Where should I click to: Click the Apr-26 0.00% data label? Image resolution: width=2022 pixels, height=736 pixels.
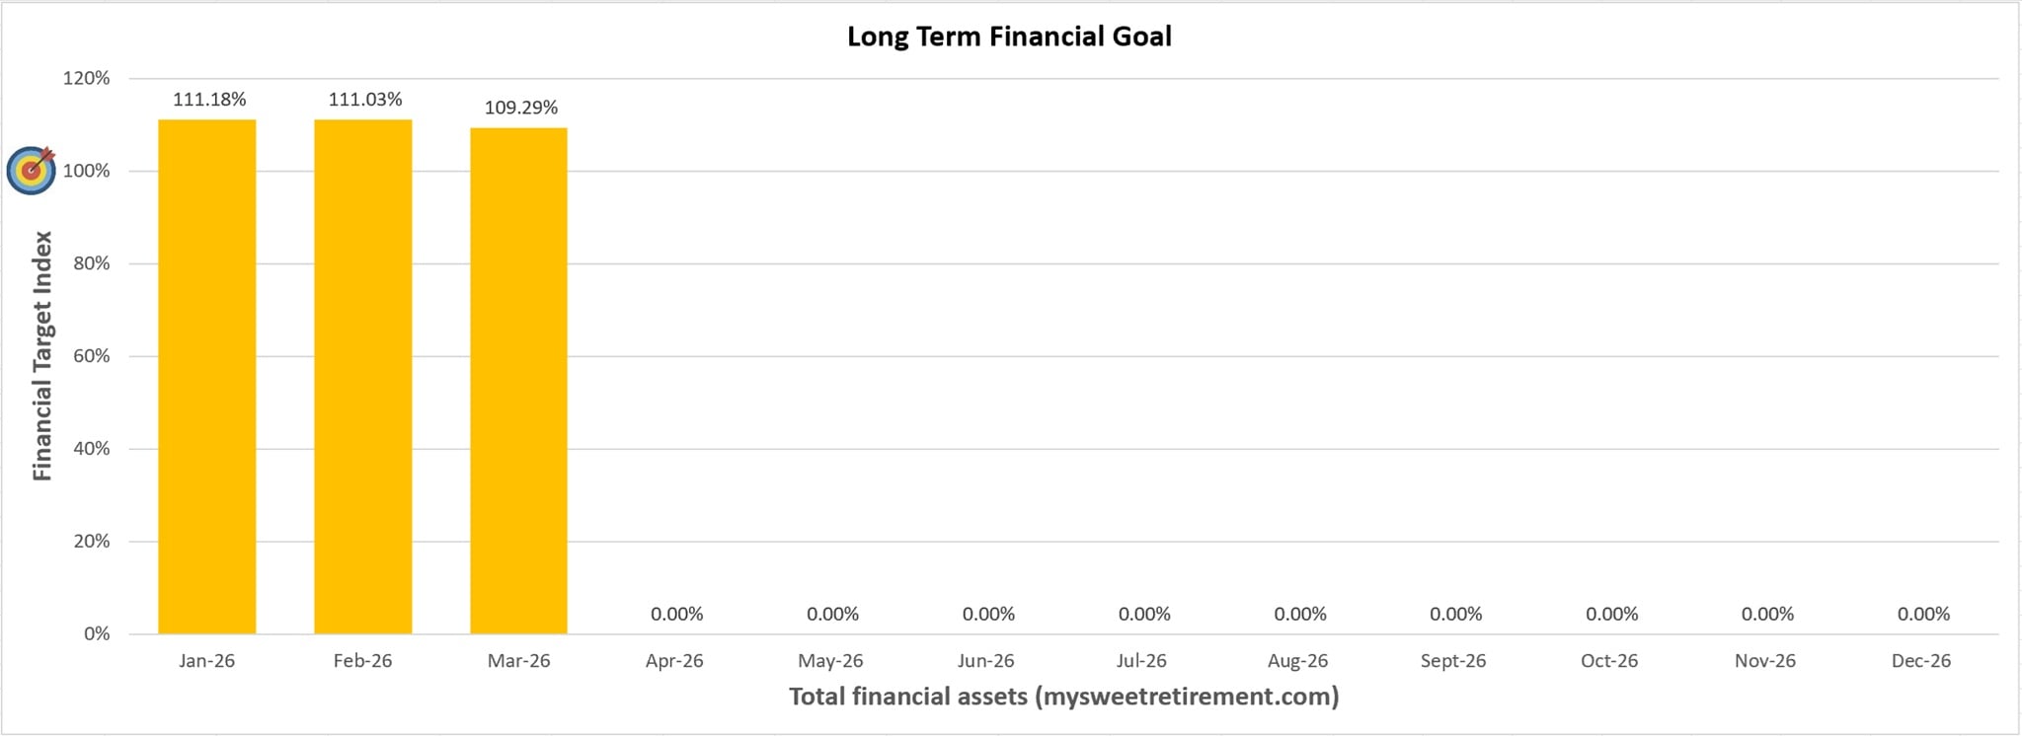pos(676,614)
